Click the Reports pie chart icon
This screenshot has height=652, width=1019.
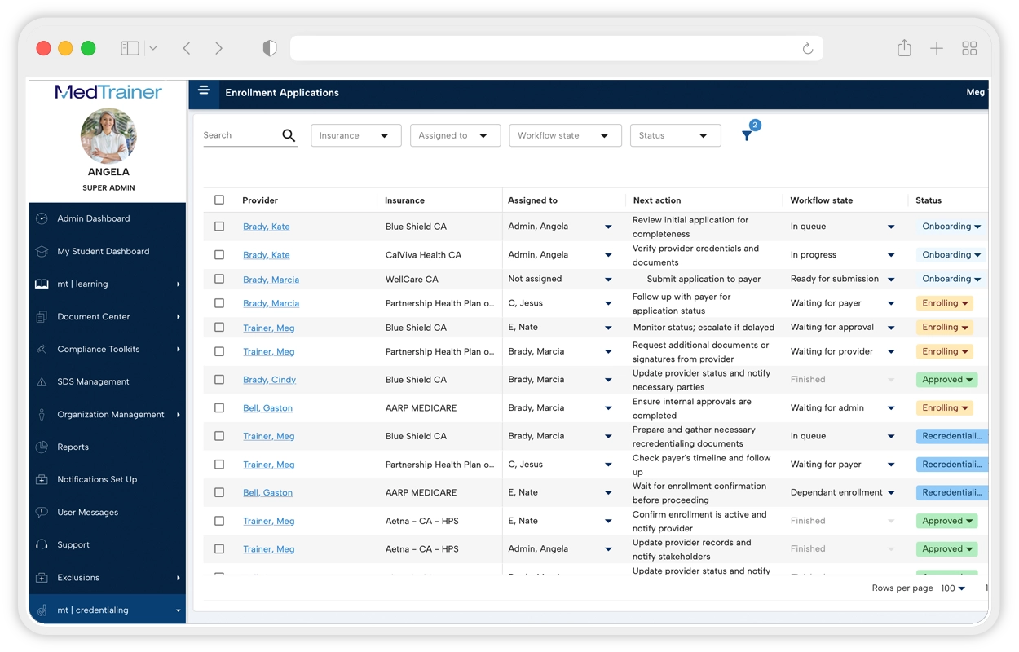[x=42, y=447]
